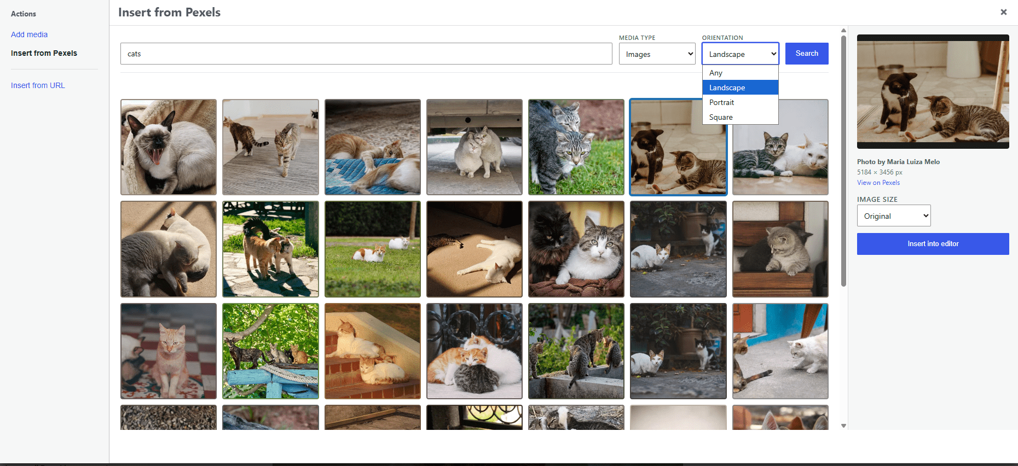Choose the Landscape option in list
Viewport: 1018px width, 466px height.
741,88
